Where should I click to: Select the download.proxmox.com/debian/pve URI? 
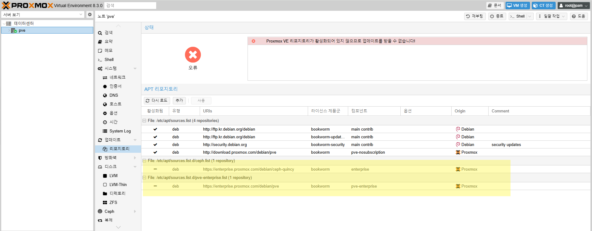point(240,152)
